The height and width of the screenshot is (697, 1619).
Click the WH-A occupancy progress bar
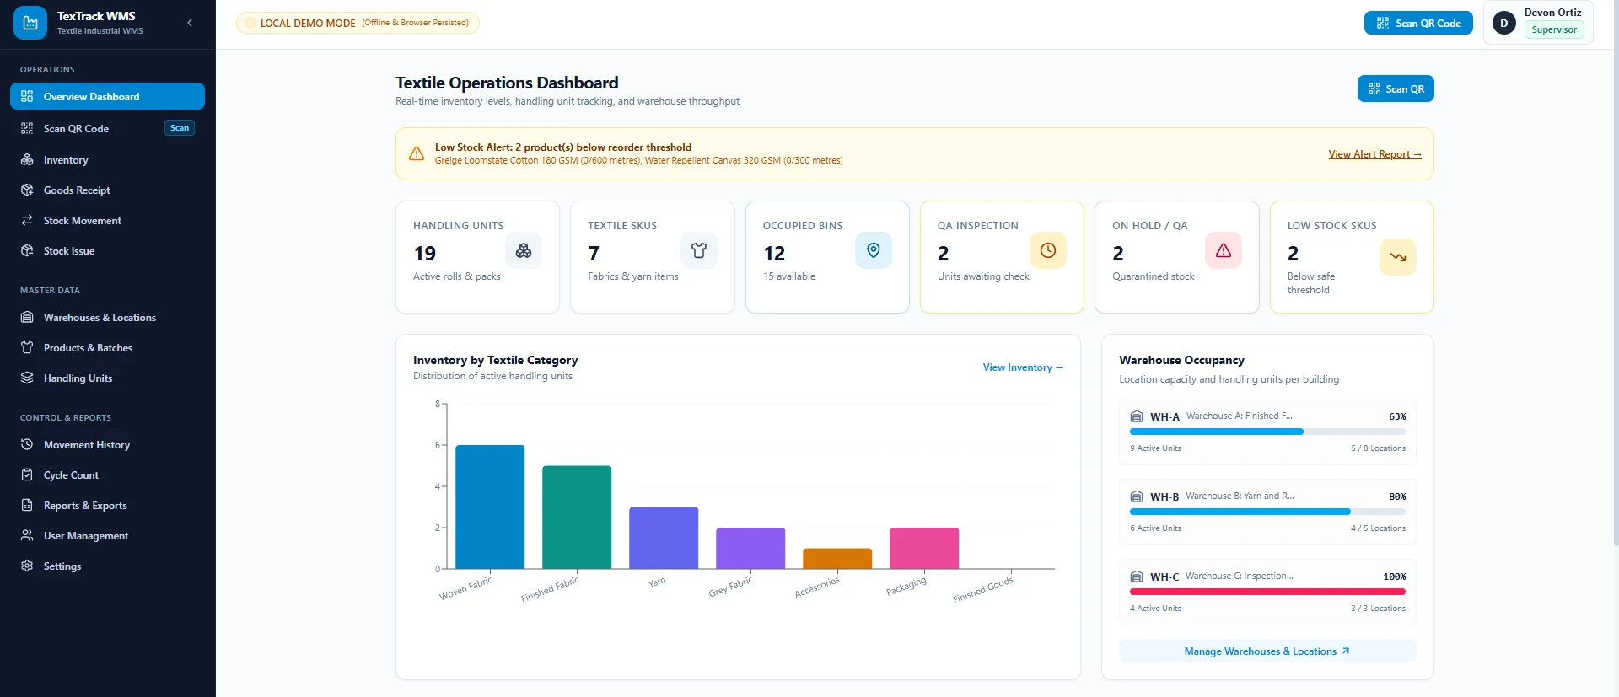click(x=1267, y=432)
